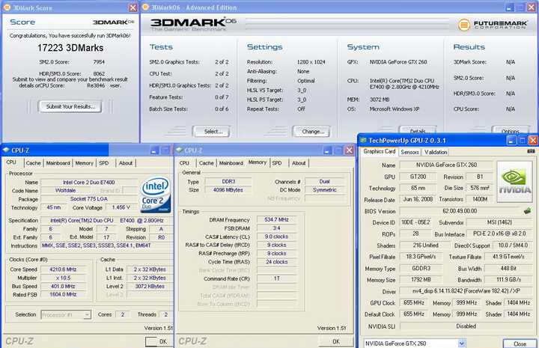Click memory Size value 4096 MBytes
Viewport: 539px width, 348px height.
[228, 190]
